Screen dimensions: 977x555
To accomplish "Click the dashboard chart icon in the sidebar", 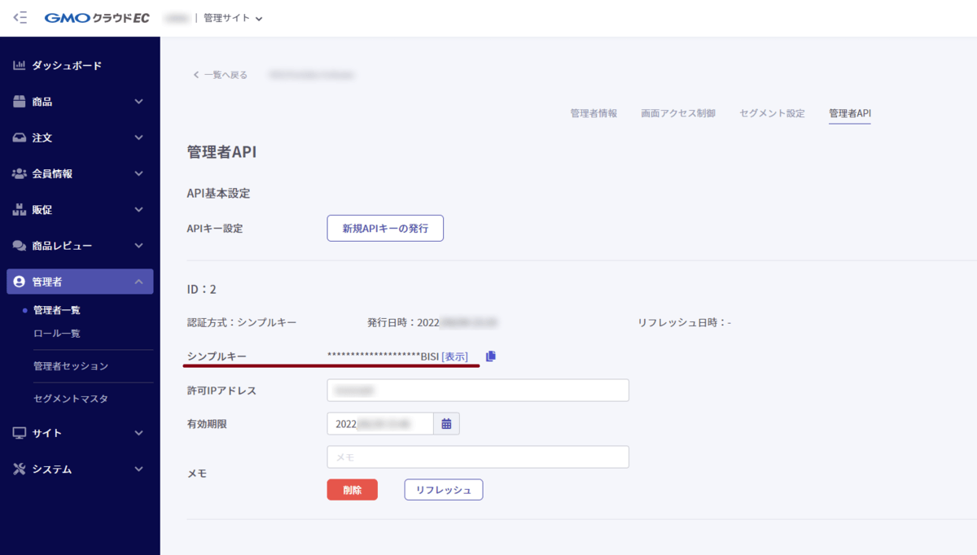I will [x=20, y=65].
